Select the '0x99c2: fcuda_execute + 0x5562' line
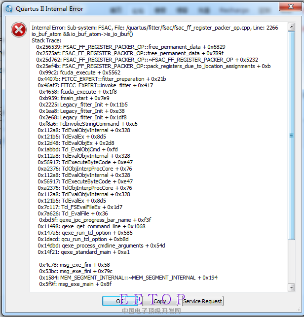This screenshot has width=304, height=317. (x=80, y=72)
